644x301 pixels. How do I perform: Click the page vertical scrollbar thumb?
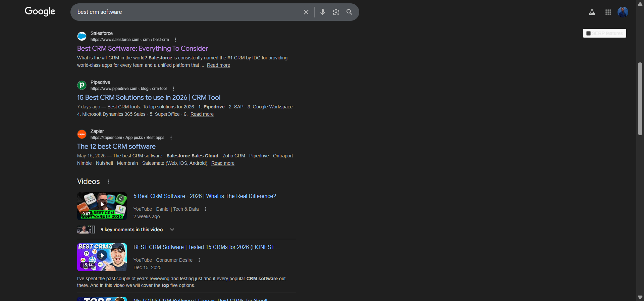coord(640,99)
